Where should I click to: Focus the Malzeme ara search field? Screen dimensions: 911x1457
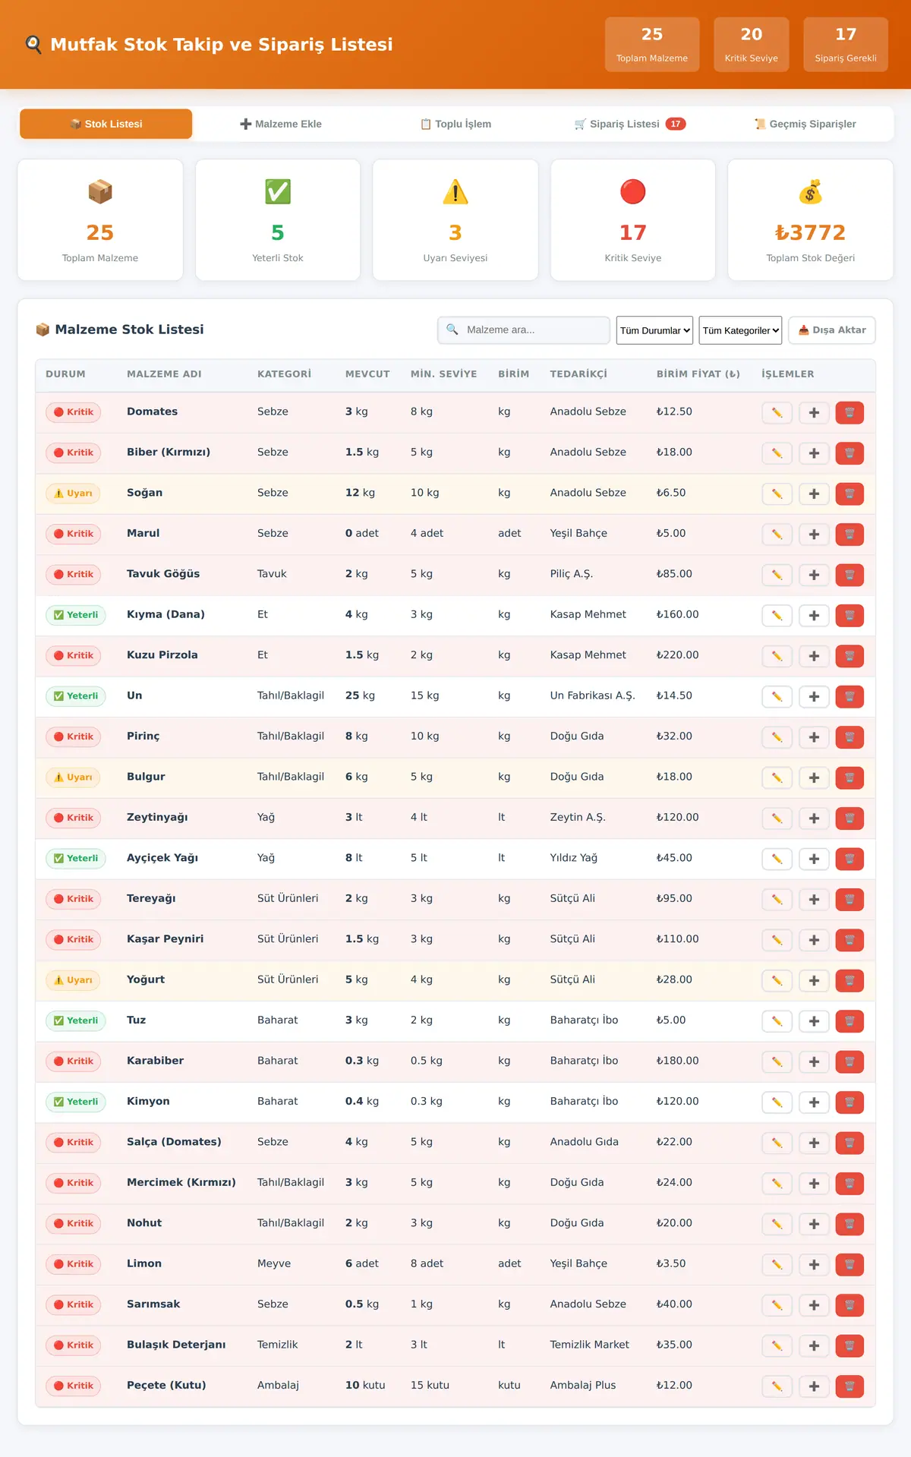pos(524,330)
